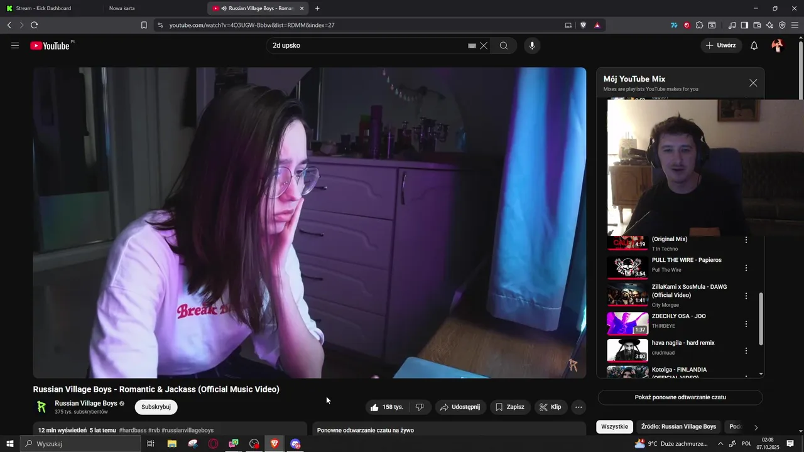Open options for the (Original Mix) entry
This screenshot has height=452, width=804.
[x=746, y=240]
